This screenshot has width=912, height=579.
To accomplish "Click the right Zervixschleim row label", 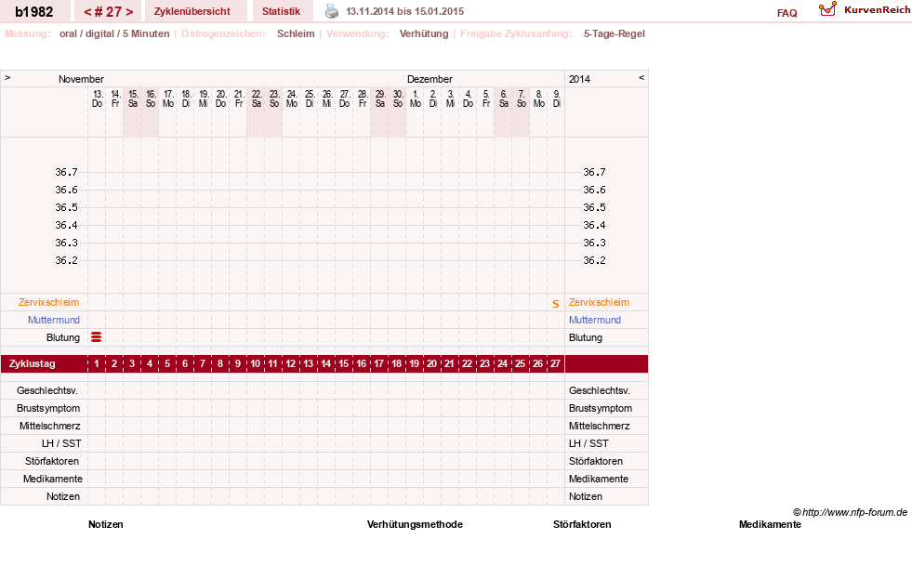I will 599,302.
